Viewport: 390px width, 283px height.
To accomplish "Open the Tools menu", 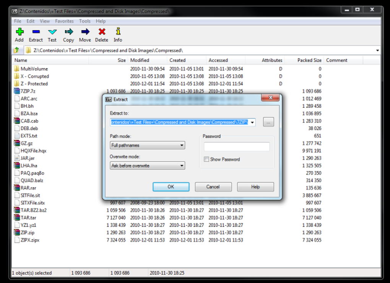I will point(84,21).
